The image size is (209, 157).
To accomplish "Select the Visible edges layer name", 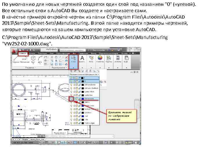I will click(x=90, y=123).
